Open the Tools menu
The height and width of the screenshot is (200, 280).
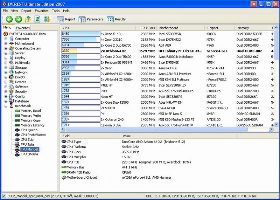(56, 11)
